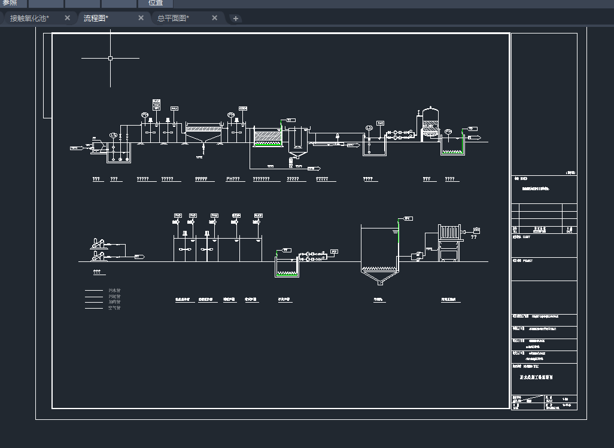The height and width of the screenshot is (448, 614).
Task: Click the 污泥管 legend label
Action: [114, 296]
